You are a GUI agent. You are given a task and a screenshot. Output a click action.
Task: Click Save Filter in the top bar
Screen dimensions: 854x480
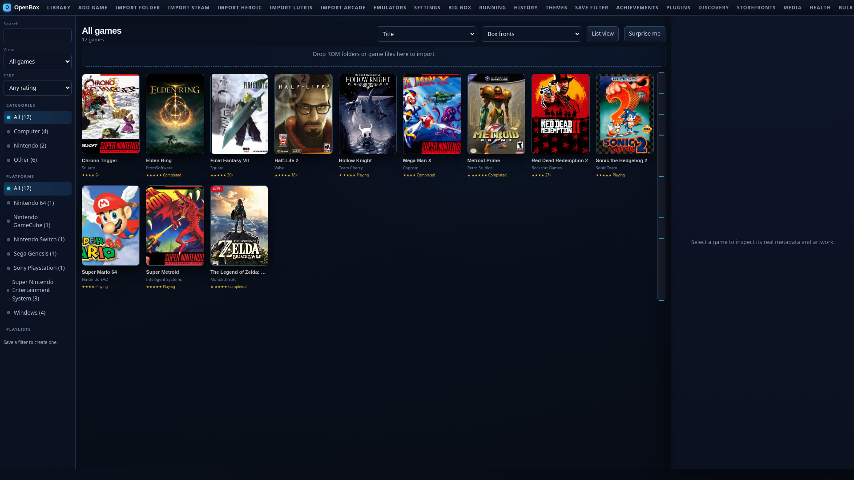click(592, 8)
